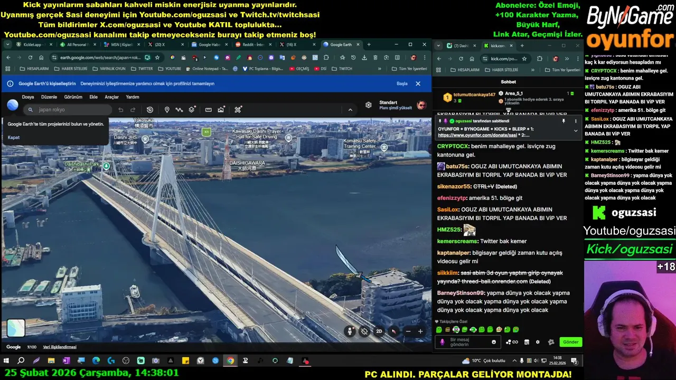Expand pinned message chevron in chat
Screen dimensions: 676x380
pos(576,130)
